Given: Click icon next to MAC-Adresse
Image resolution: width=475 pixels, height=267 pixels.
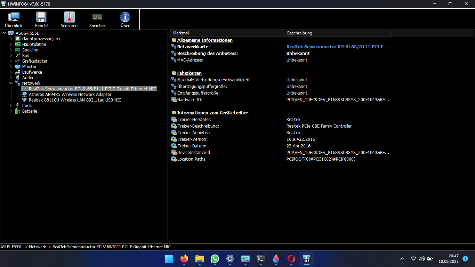Looking at the screenshot, I should [x=174, y=60].
